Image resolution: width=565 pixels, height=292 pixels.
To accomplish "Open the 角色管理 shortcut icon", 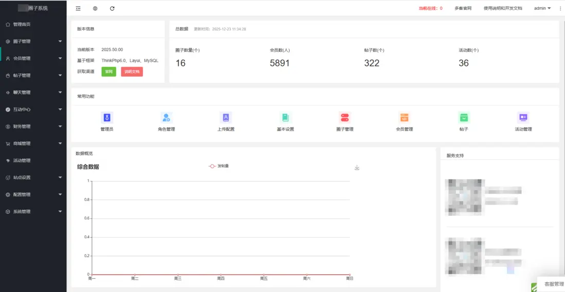I will pos(167,117).
